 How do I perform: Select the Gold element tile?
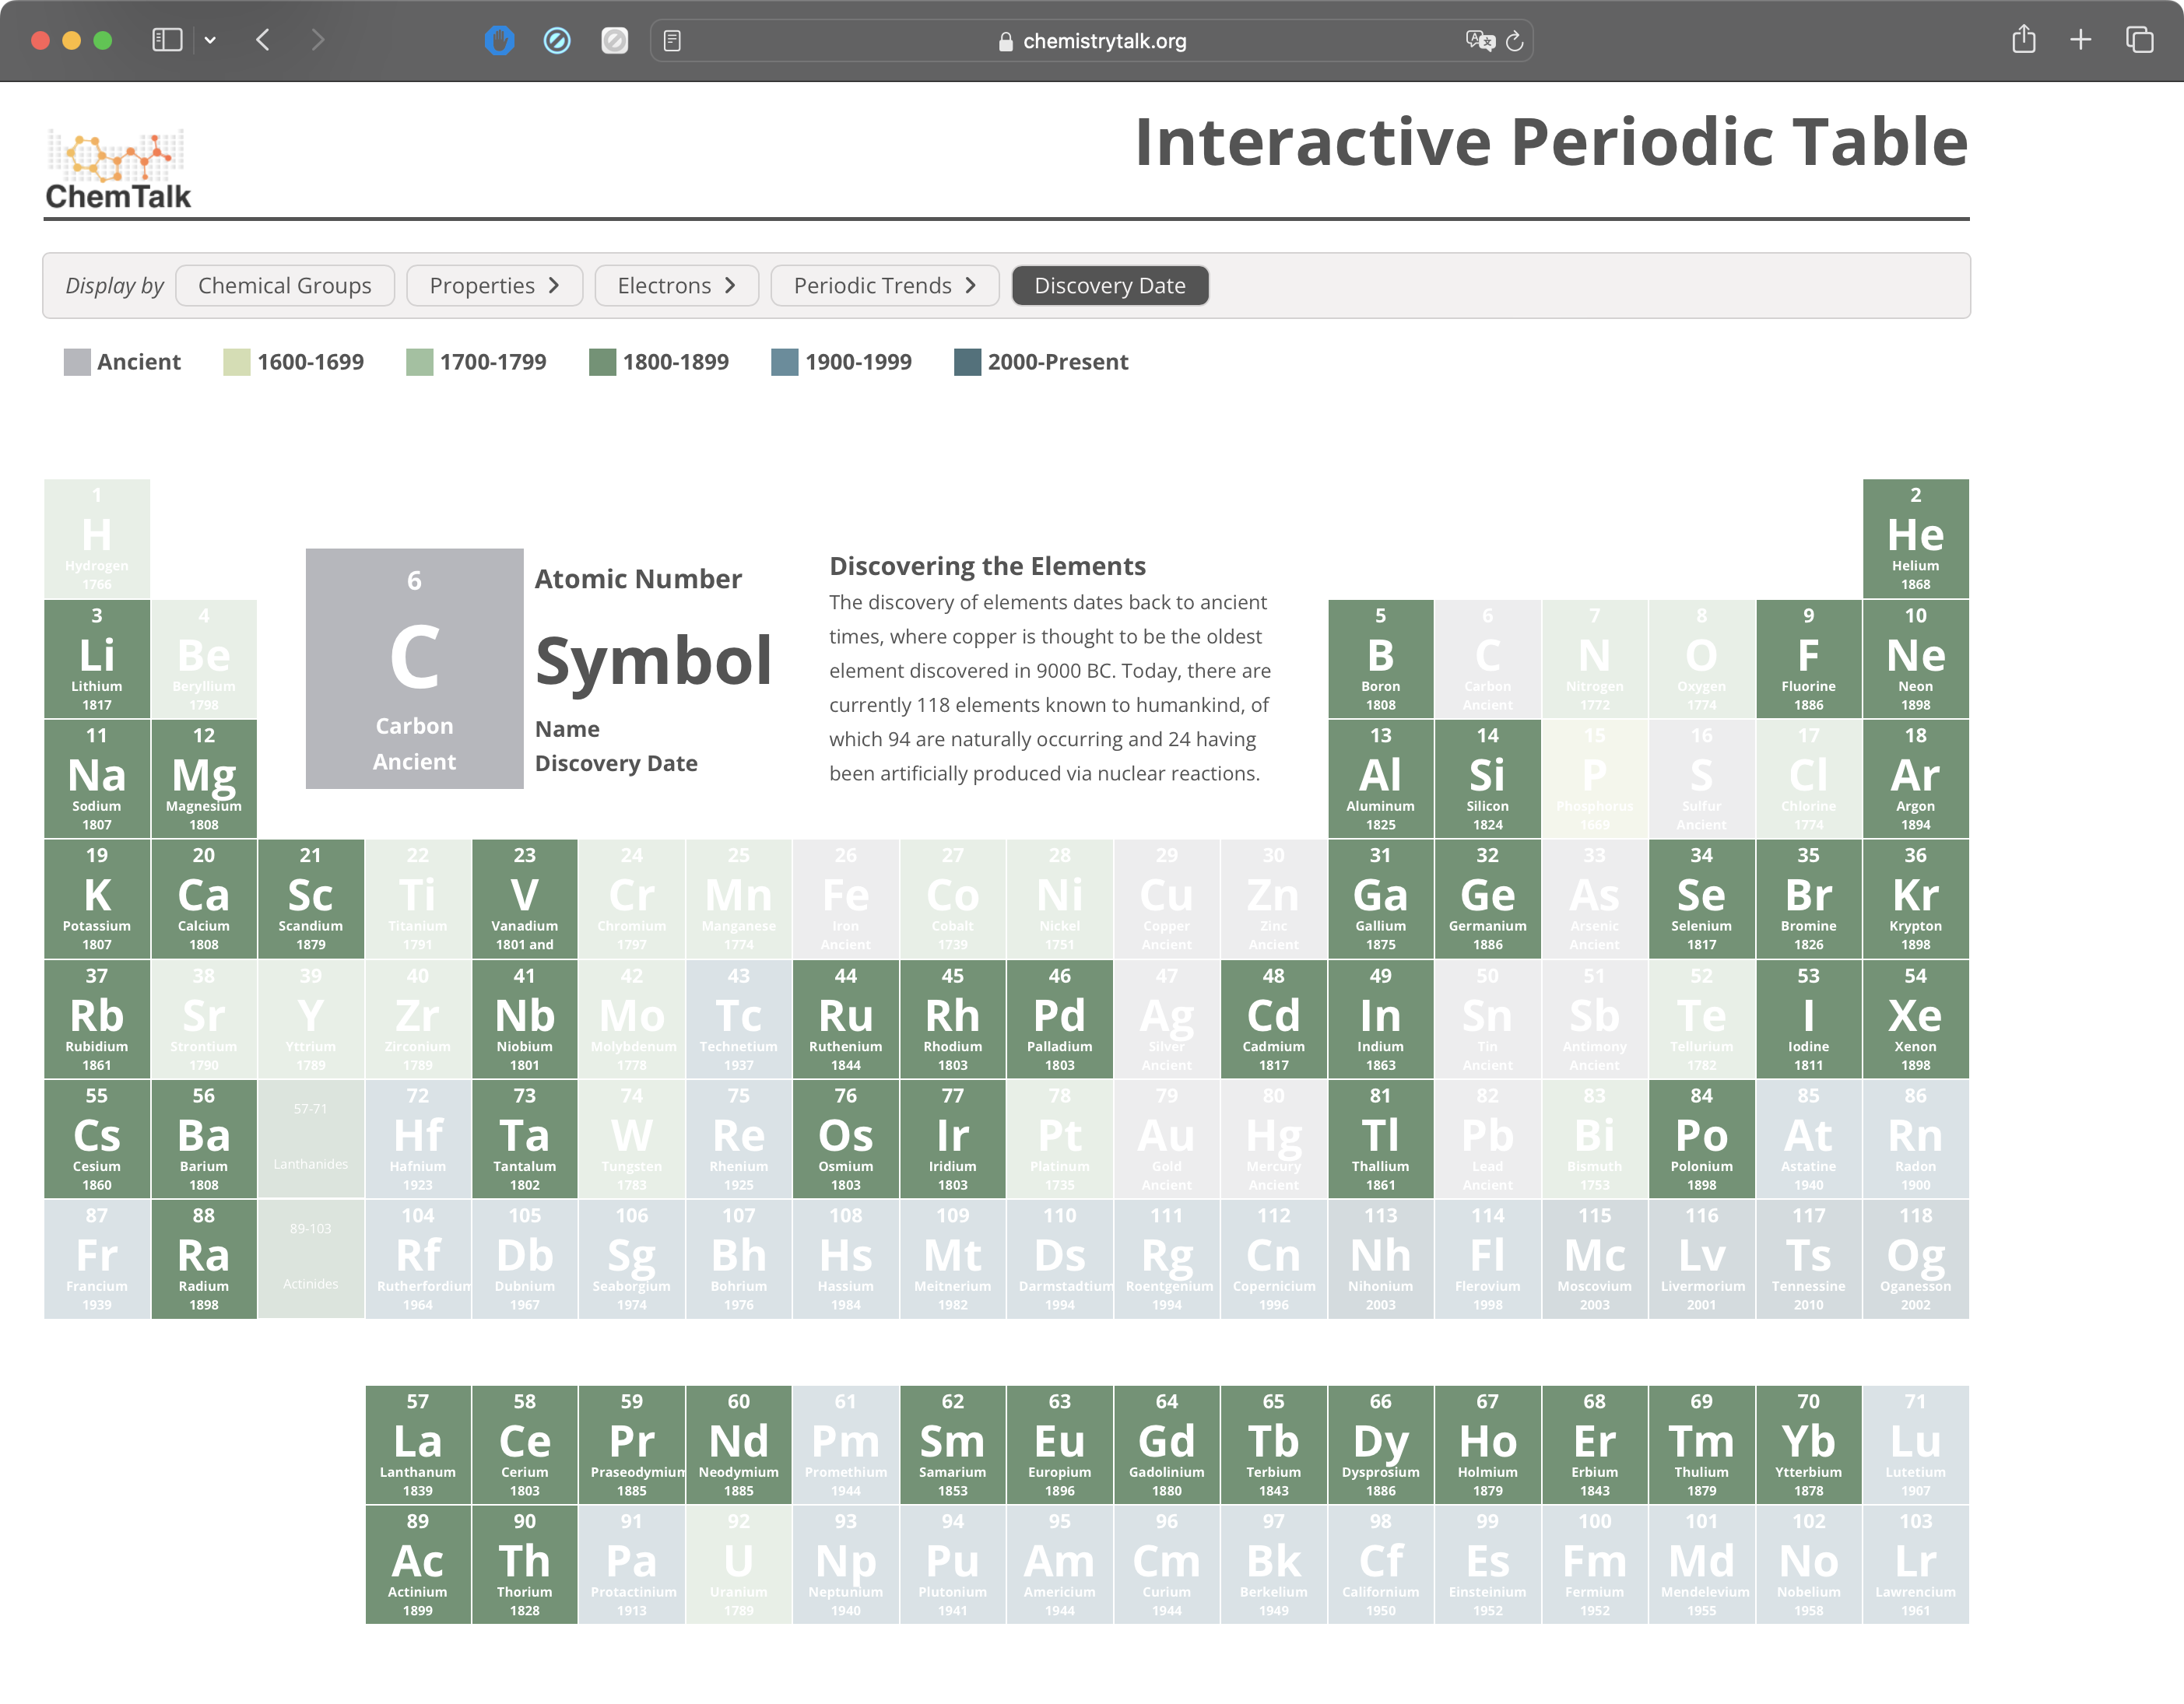click(1167, 1139)
